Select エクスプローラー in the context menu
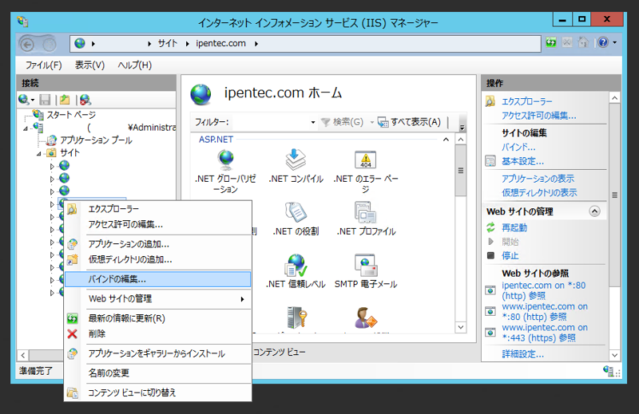 click(x=157, y=209)
